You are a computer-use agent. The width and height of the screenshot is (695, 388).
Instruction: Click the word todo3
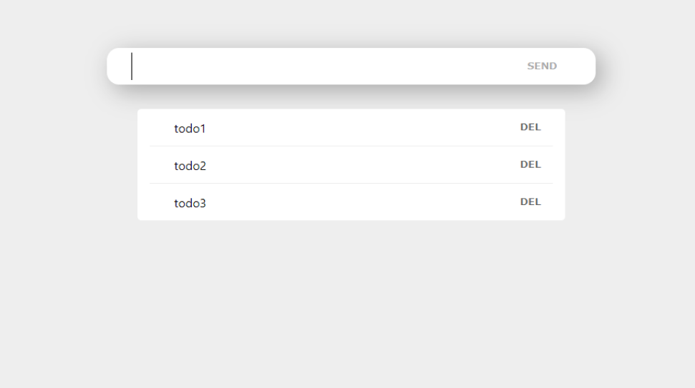(190, 203)
